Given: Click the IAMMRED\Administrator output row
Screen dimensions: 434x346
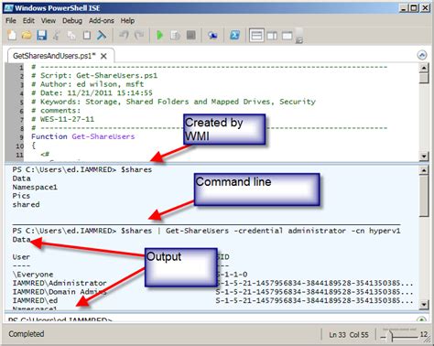Looking at the screenshot, I should 60,283.
